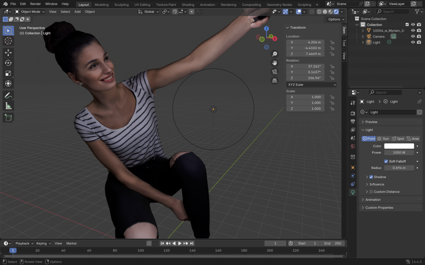Click the Power 1000 W field

point(399,152)
